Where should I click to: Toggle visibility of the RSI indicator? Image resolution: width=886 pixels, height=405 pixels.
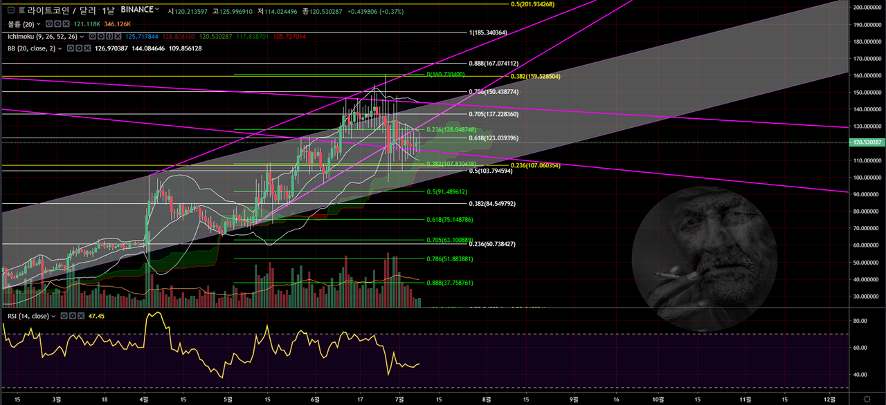pyautogui.click(x=64, y=316)
